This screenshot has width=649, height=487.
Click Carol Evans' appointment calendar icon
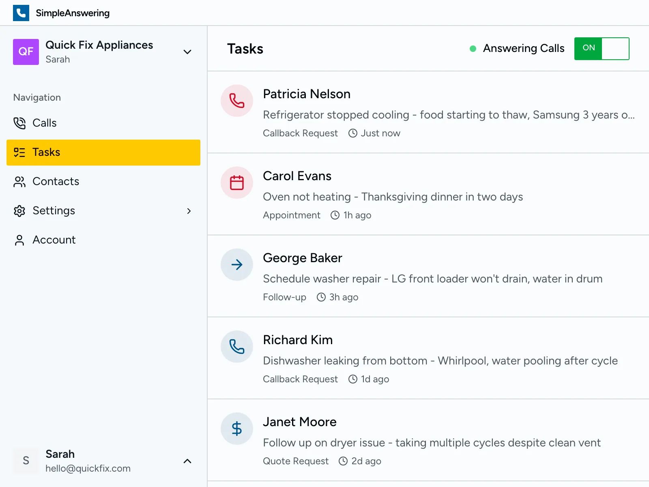click(236, 183)
